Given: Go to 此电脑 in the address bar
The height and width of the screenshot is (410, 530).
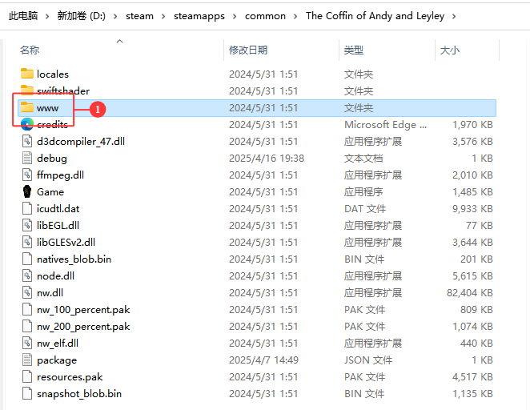Looking at the screenshot, I should click(23, 16).
